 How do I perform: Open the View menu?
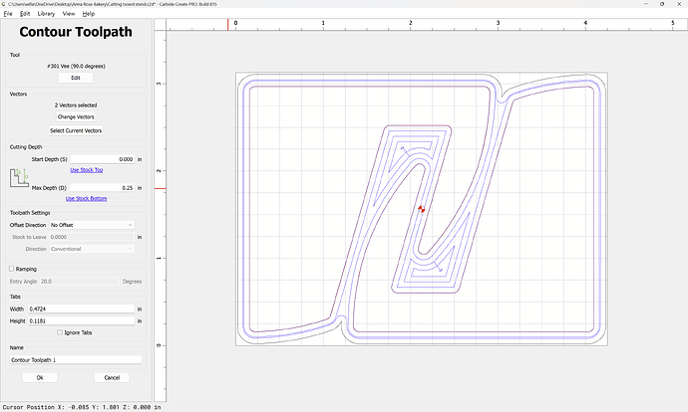click(69, 14)
